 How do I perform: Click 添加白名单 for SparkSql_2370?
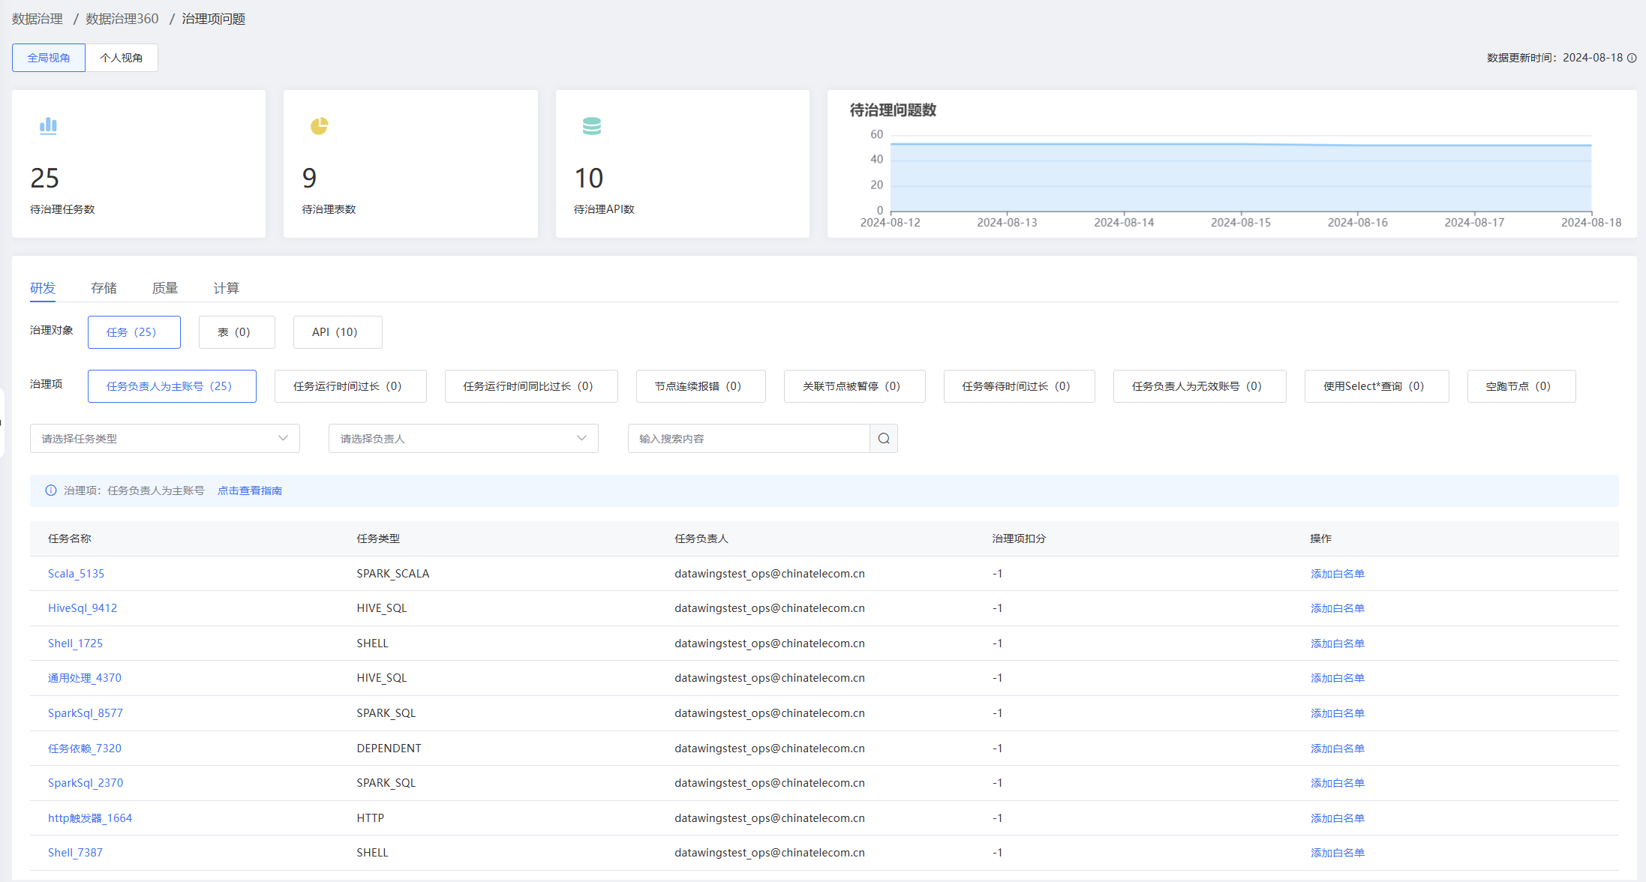coord(1338,783)
